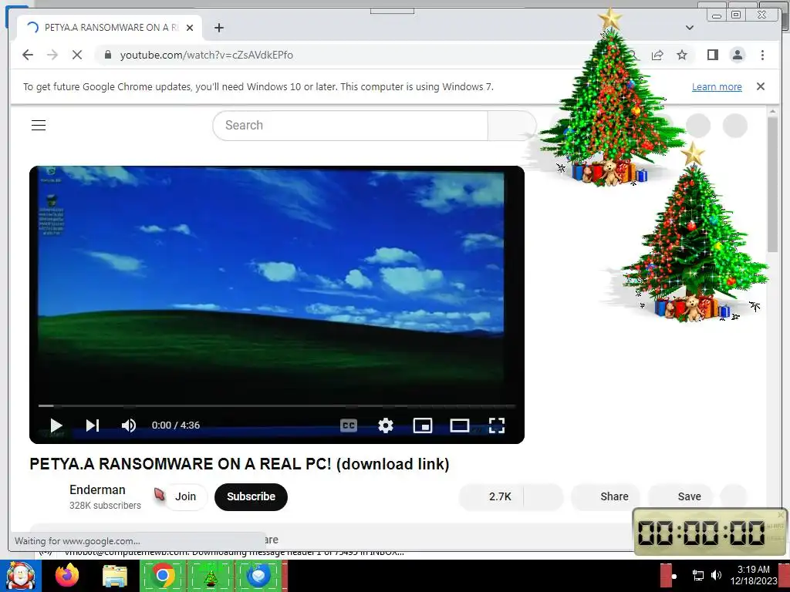Play the Petya ransomware video
Viewport: 790px width, 592px height.
56,425
